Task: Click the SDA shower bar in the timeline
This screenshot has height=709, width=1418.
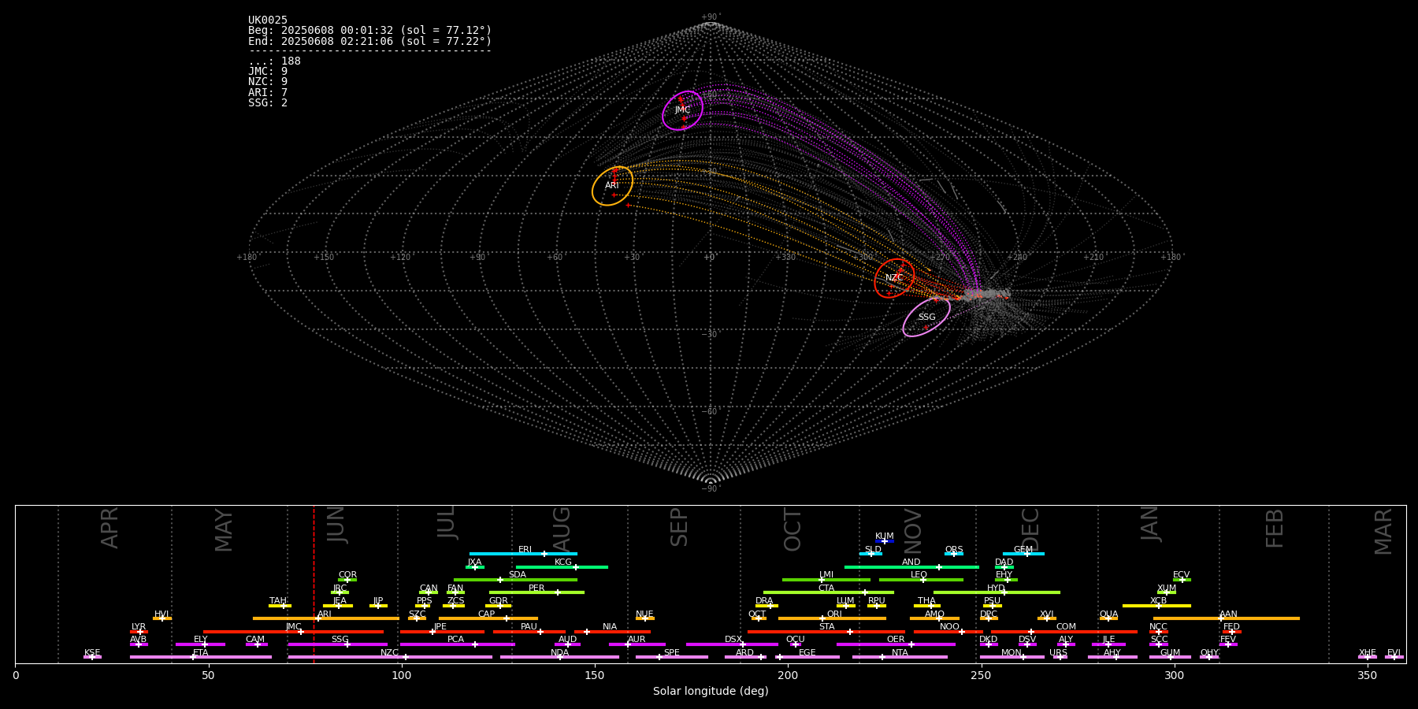Action: click(x=515, y=580)
